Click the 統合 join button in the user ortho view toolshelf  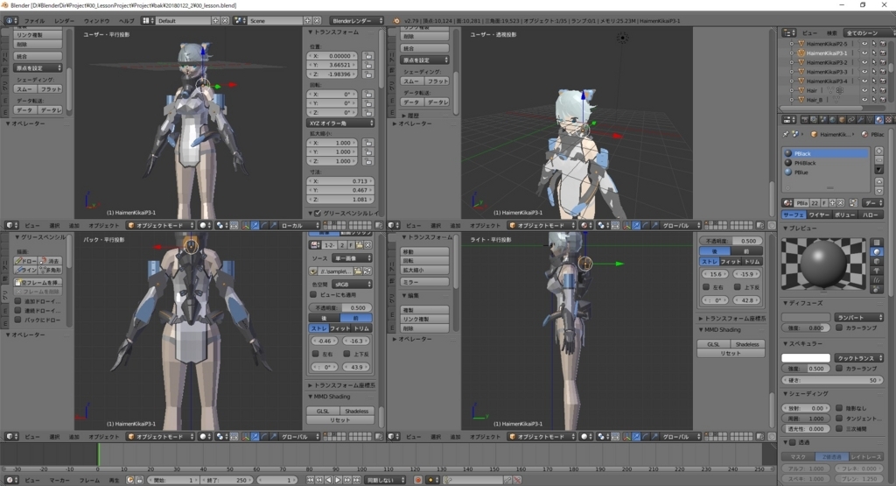tap(38, 56)
